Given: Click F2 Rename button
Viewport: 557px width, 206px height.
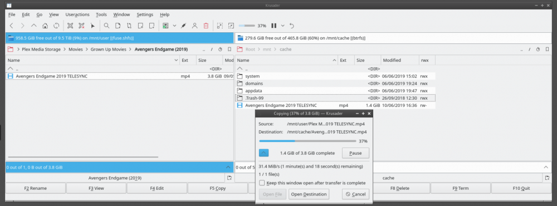Looking at the screenshot, I should click(x=36, y=188).
